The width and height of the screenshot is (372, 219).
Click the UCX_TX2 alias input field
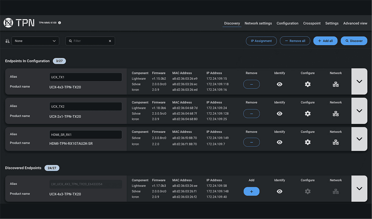86,107
